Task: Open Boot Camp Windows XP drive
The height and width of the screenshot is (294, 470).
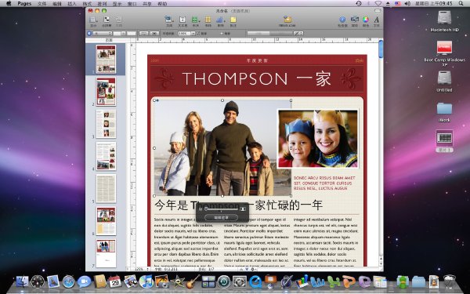Action: pyautogui.click(x=444, y=53)
